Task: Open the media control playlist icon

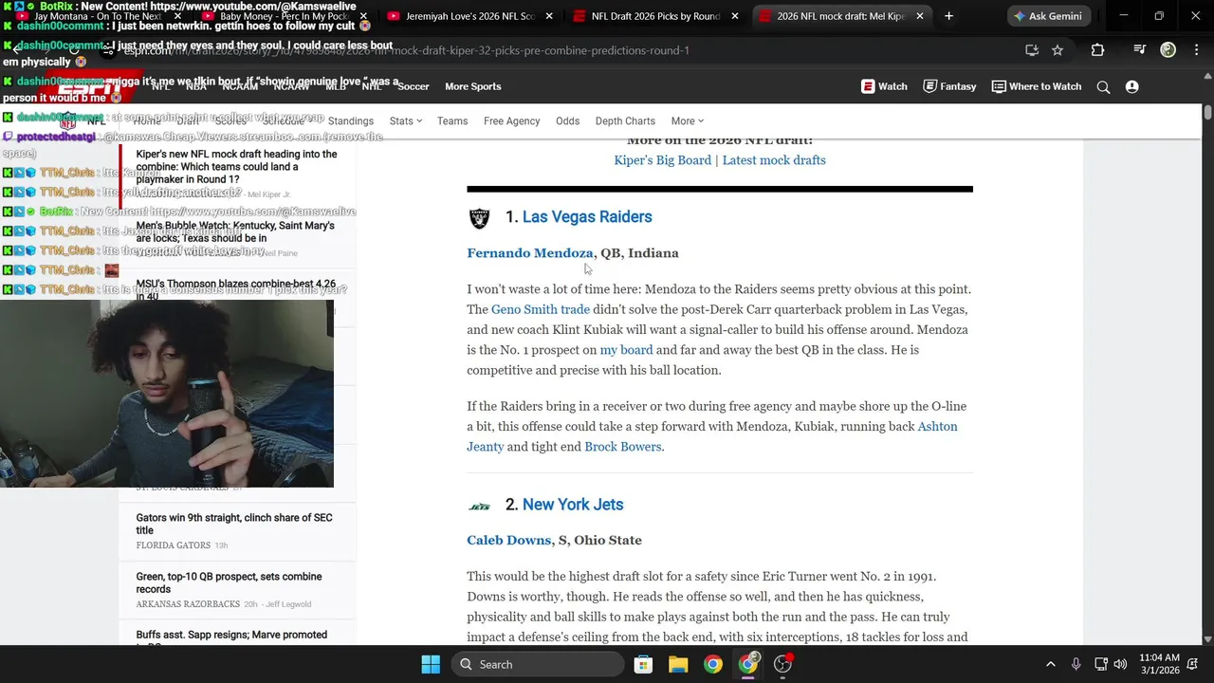Action: (x=1140, y=50)
